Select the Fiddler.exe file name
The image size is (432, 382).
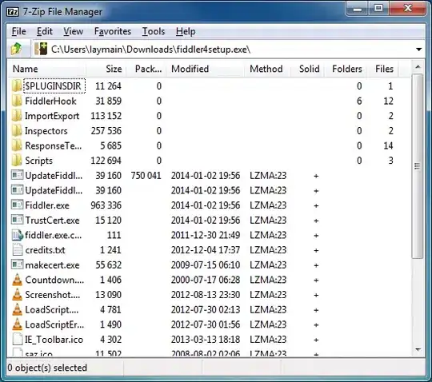[x=47, y=205]
